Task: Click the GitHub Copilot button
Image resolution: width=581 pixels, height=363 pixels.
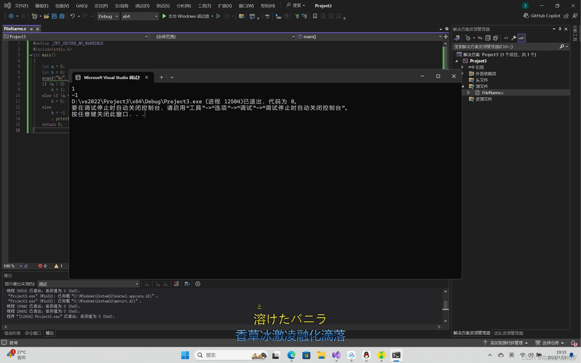Action: pos(542,16)
